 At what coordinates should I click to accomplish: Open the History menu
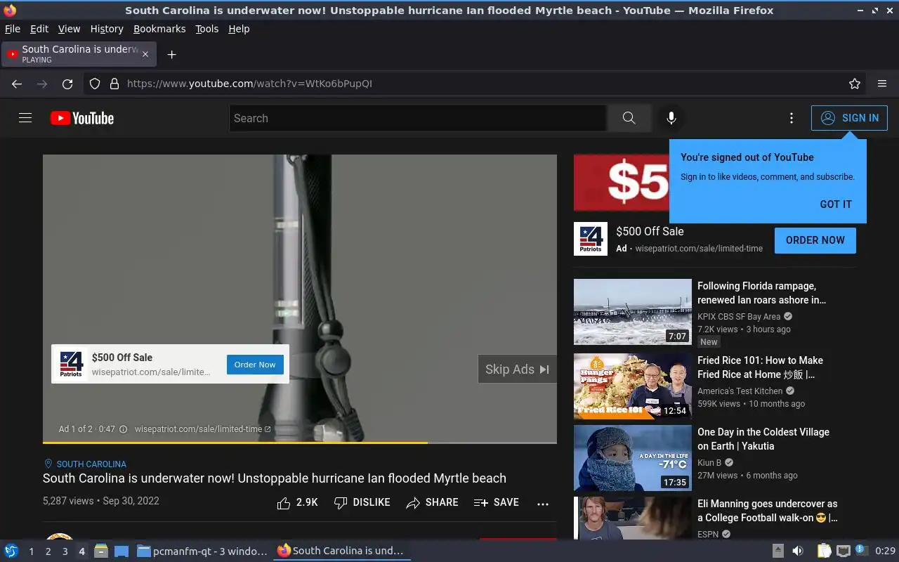107,29
